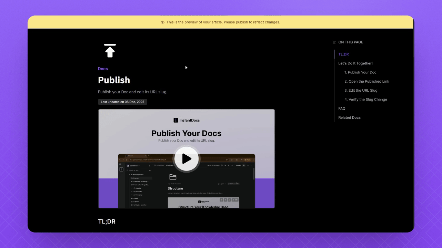Select 3. Edit the URL Slug
Screen dimensions: 442x248
361,90
